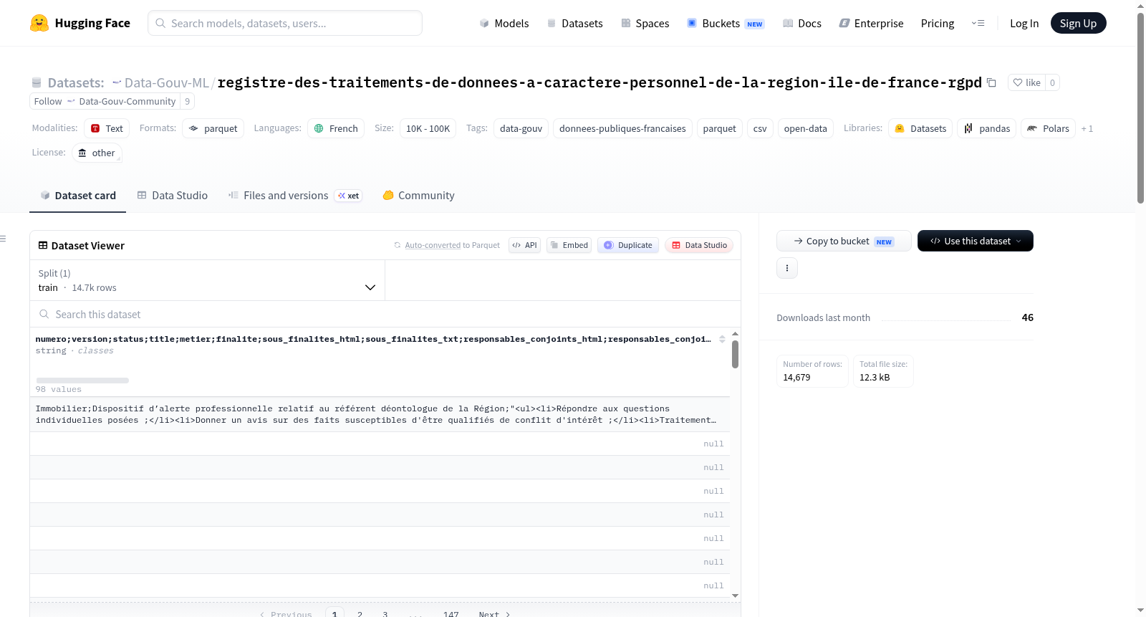
Task: Click the Datasets: breadcrumb link
Action: 76,82
